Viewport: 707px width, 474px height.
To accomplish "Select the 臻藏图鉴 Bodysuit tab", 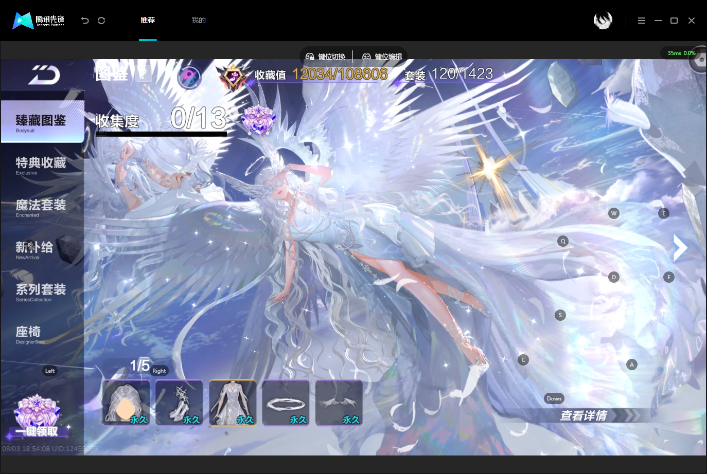I will pyautogui.click(x=42, y=121).
